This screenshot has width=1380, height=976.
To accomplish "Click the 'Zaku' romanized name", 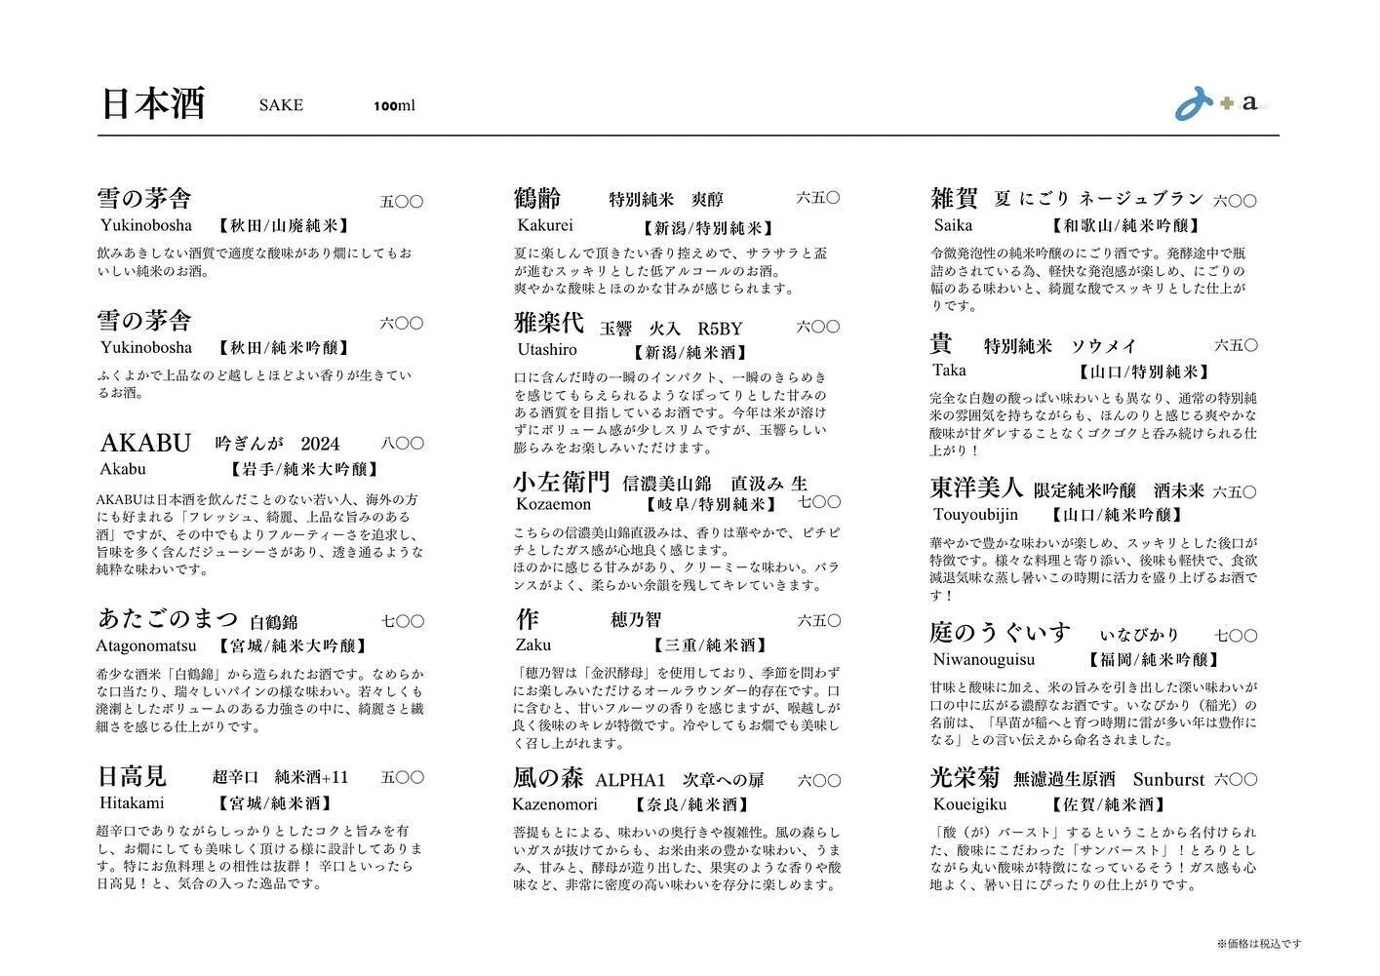I will click(533, 644).
